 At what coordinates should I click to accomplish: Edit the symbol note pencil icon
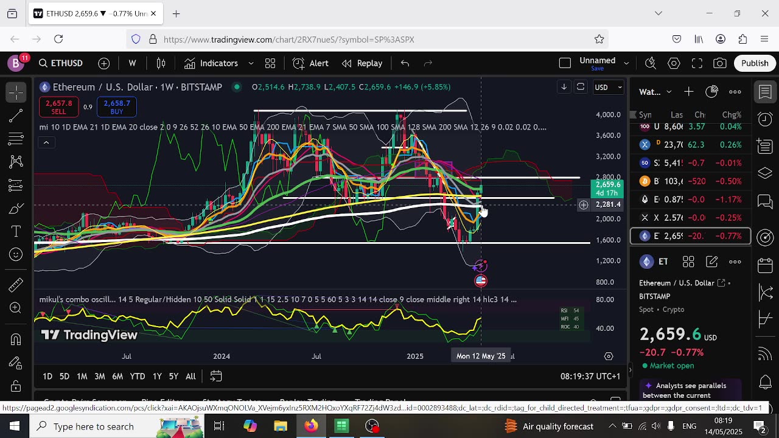click(x=711, y=262)
